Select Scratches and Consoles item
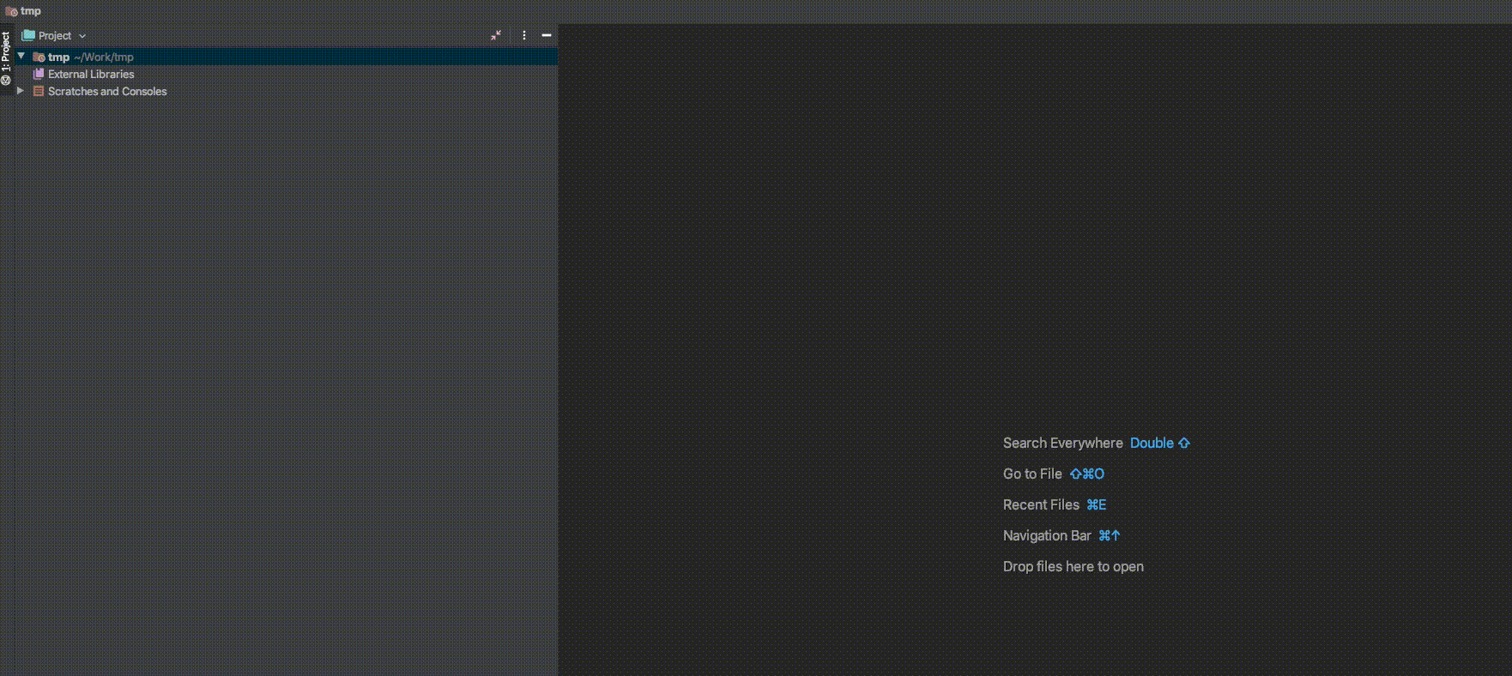 107,92
